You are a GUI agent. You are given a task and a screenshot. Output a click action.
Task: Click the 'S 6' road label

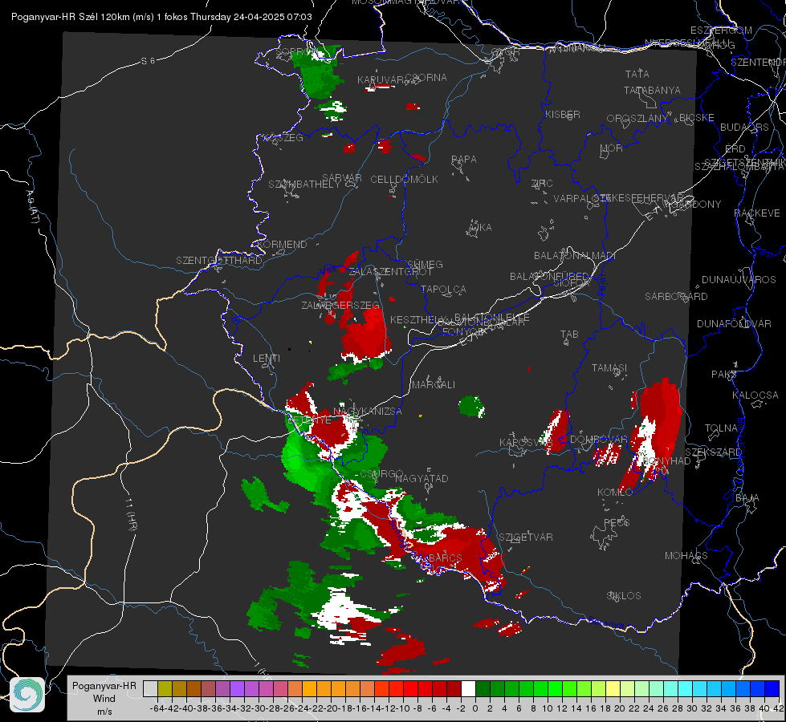pyautogui.click(x=148, y=61)
